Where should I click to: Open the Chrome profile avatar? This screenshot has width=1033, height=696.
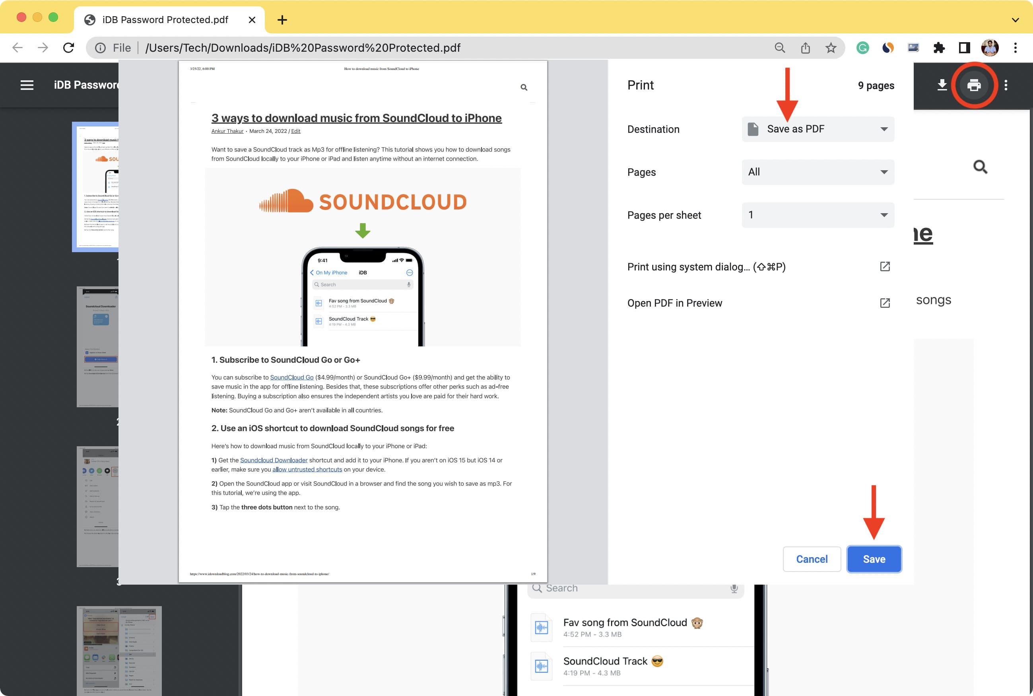pyautogui.click(x=990, y=47)
